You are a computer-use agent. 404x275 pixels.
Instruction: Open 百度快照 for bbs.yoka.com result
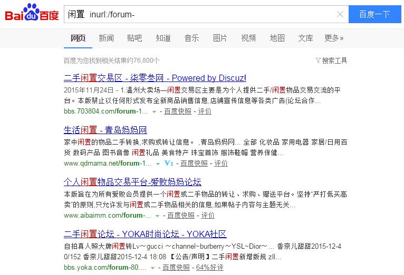coord(176,268)
